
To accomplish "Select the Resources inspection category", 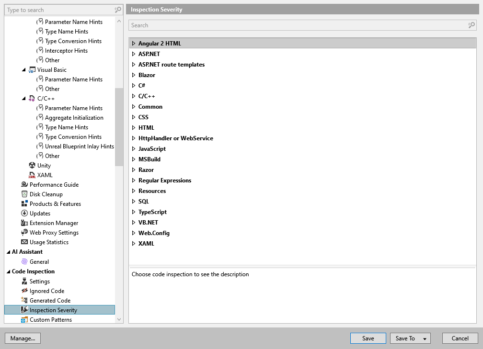I will point(152,191).
